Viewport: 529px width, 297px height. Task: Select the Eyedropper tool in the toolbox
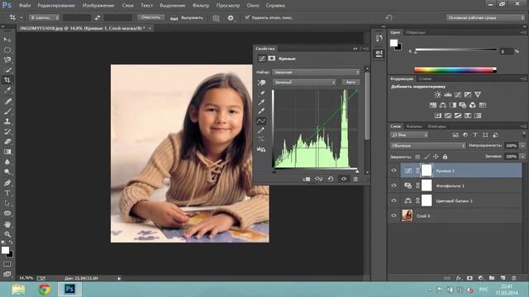(7, 90)
